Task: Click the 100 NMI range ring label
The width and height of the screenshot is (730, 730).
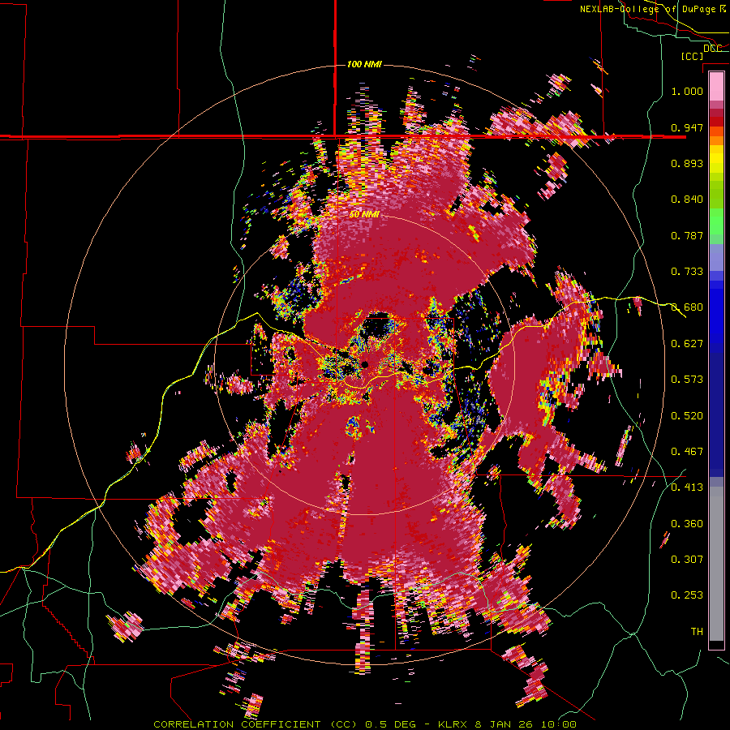Action: click(364, 64)
